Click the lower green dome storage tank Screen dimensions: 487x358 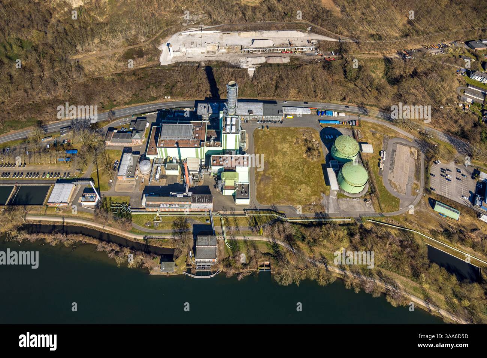[353, 177]
